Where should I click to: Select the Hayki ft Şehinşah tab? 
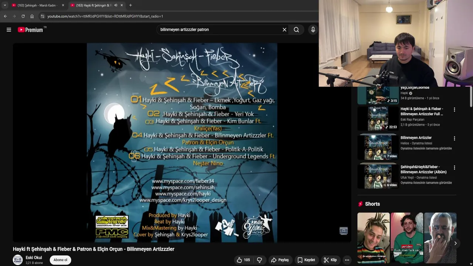click(94, 5)
